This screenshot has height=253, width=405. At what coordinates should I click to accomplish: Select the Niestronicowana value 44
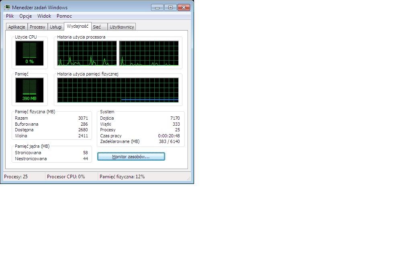click(86, 159)
